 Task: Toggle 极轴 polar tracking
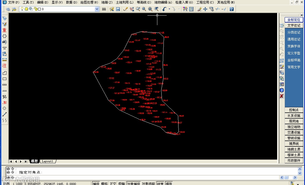121,183
